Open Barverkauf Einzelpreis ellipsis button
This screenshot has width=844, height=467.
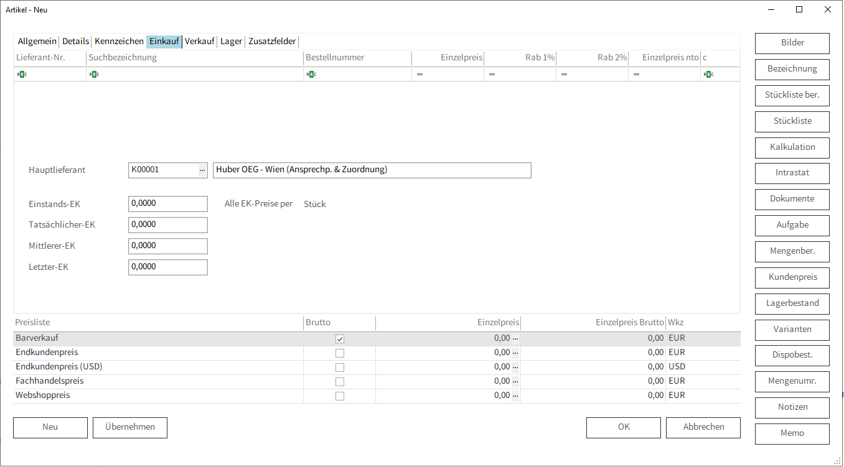[x=515, y=339]
